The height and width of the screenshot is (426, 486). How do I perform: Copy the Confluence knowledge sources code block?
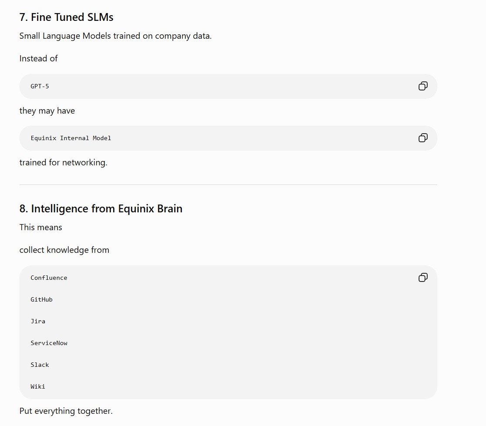423,277
